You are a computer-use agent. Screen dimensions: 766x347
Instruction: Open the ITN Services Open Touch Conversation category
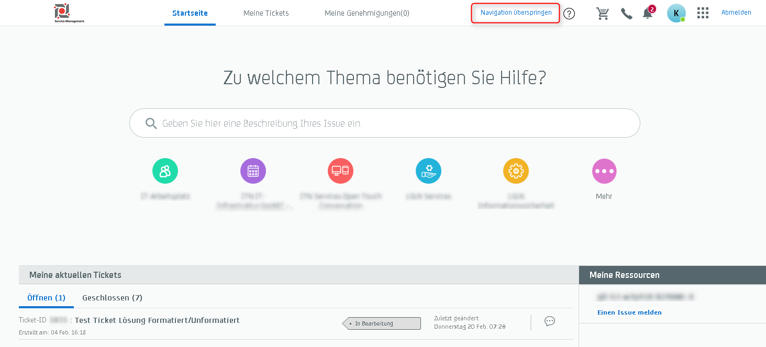[x=340, y=171]
